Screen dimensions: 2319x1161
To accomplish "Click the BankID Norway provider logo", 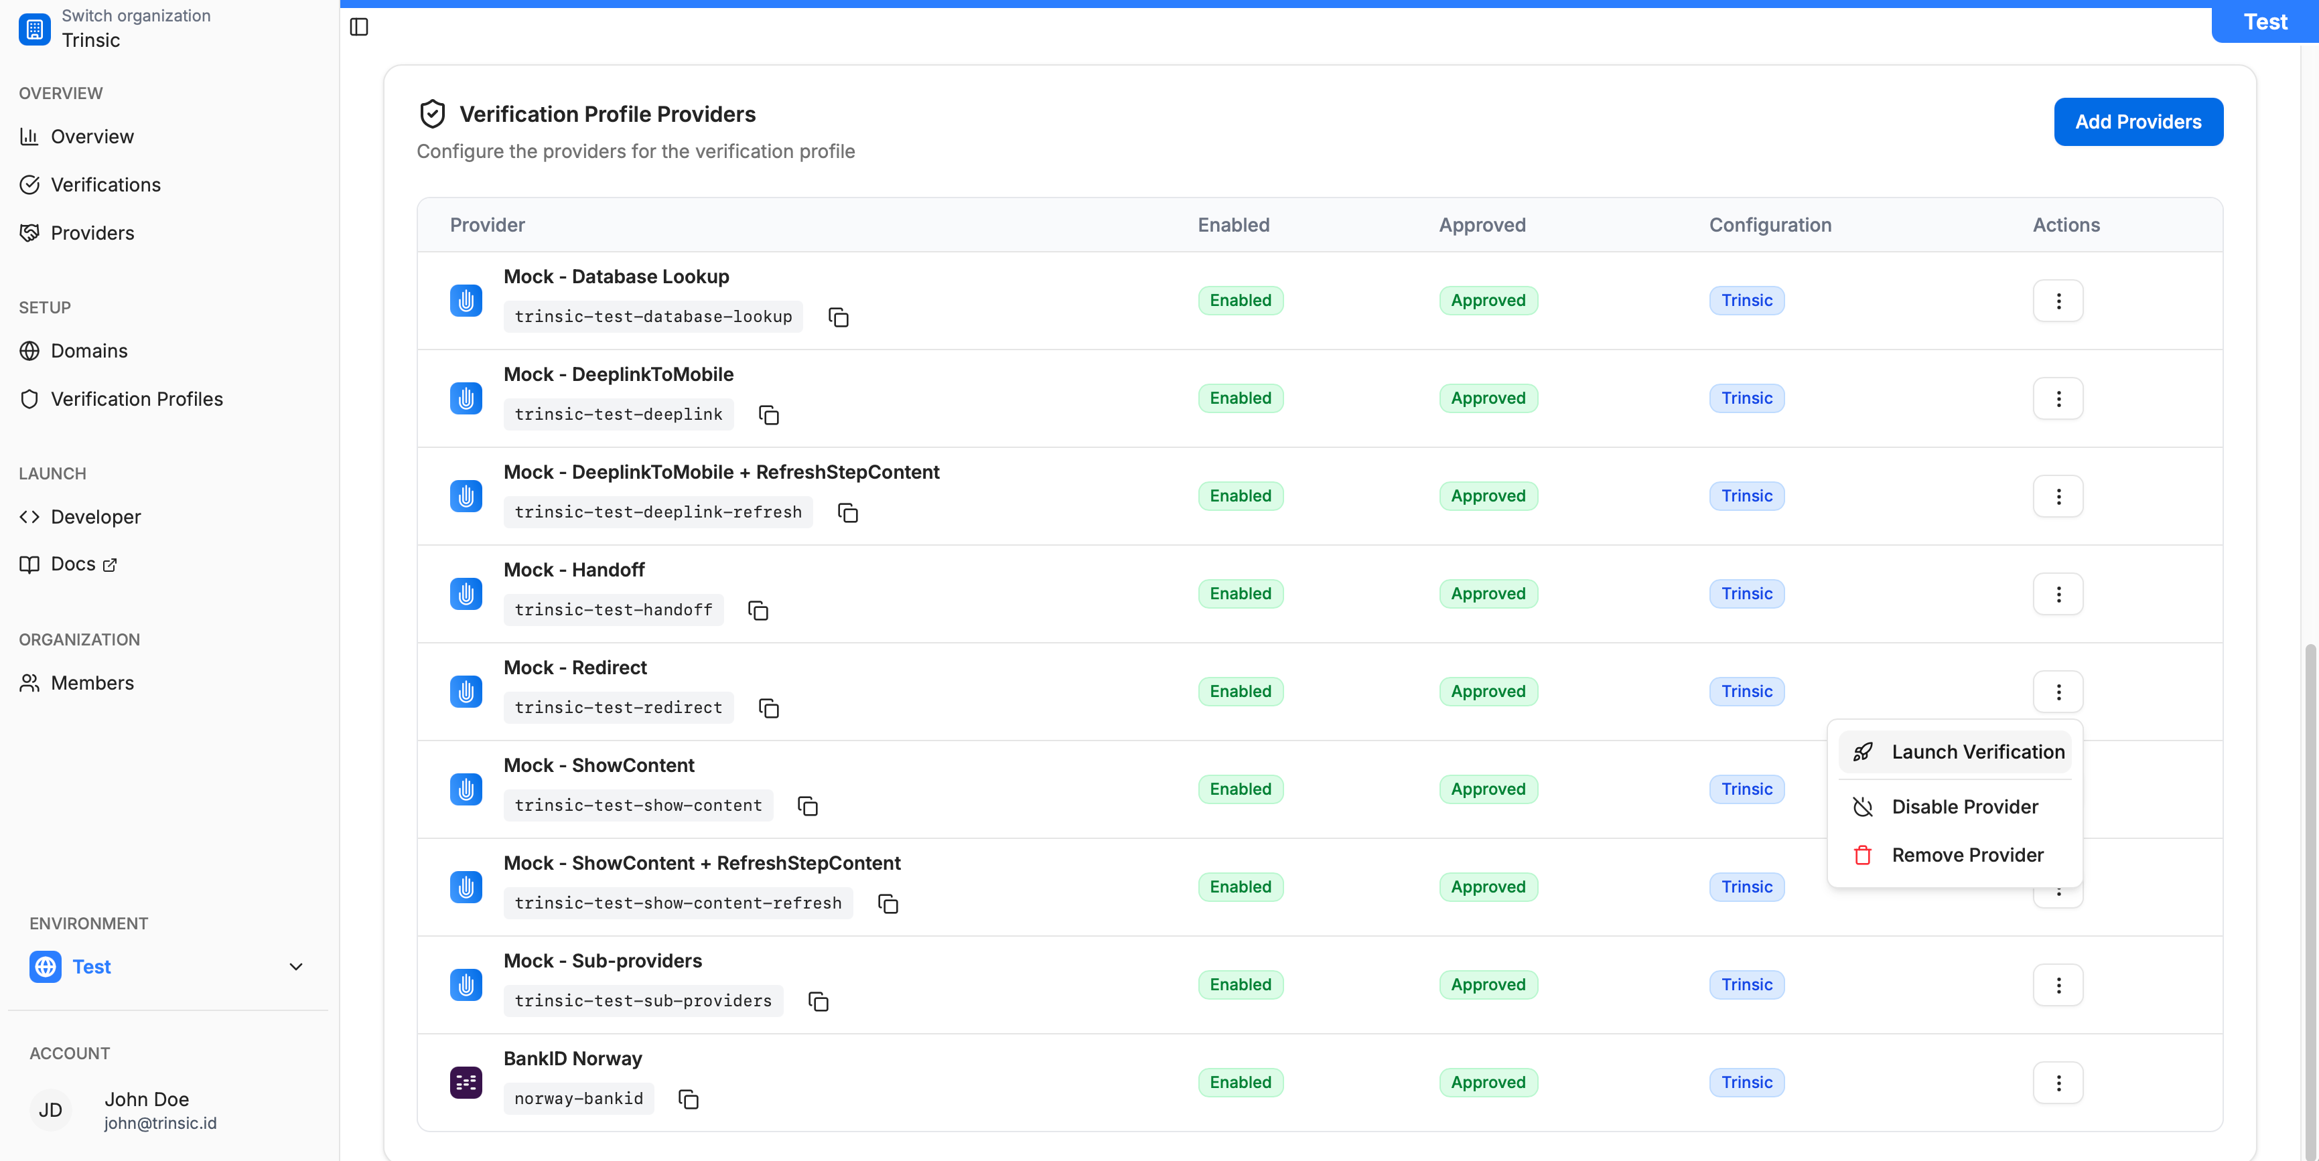I will [466, 1082].
